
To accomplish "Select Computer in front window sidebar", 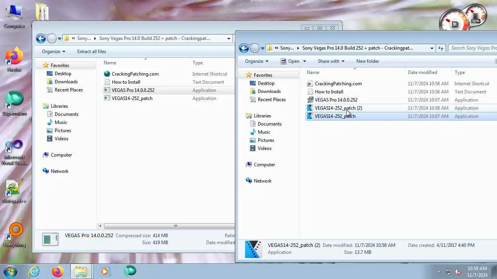I will click(264, 165).
